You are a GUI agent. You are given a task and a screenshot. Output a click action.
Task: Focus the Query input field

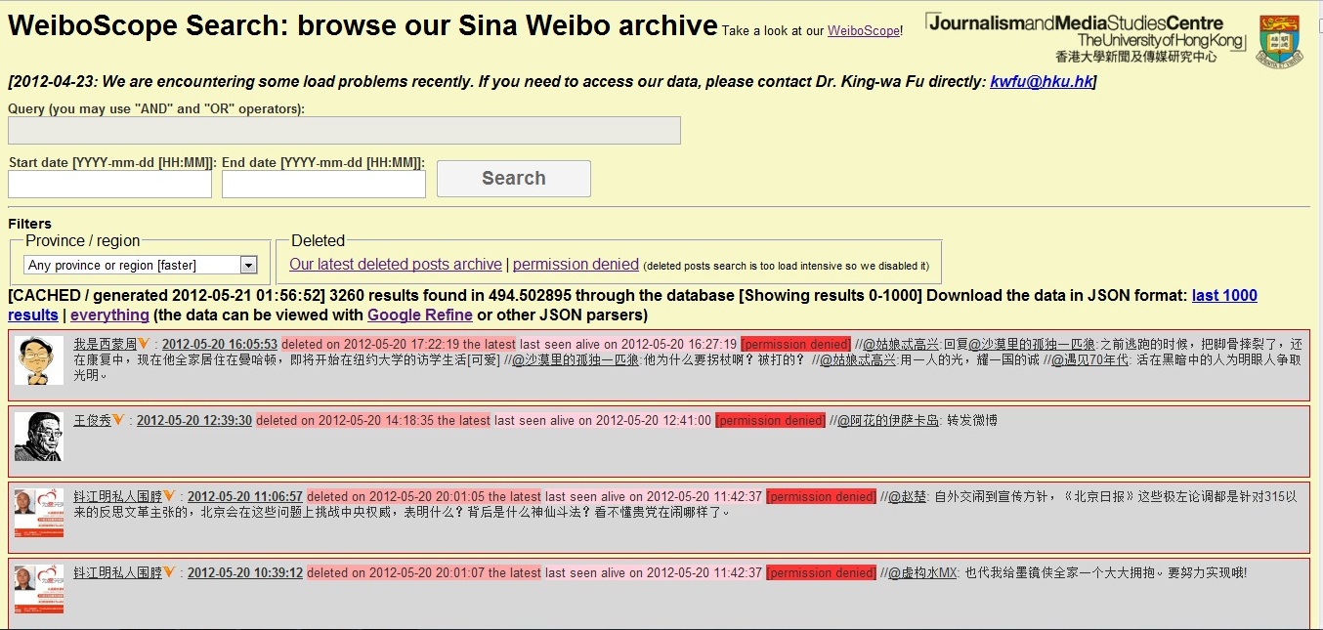click(344, 131)
